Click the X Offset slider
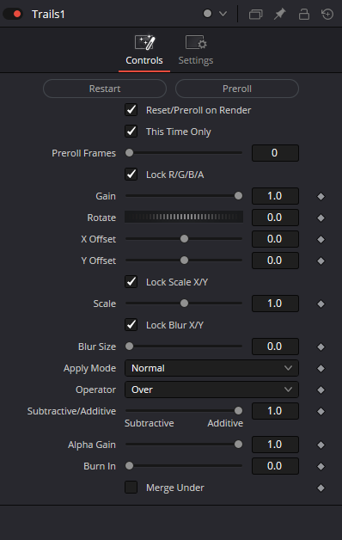Viewport: 342px width, 540px height. point(184,239)
